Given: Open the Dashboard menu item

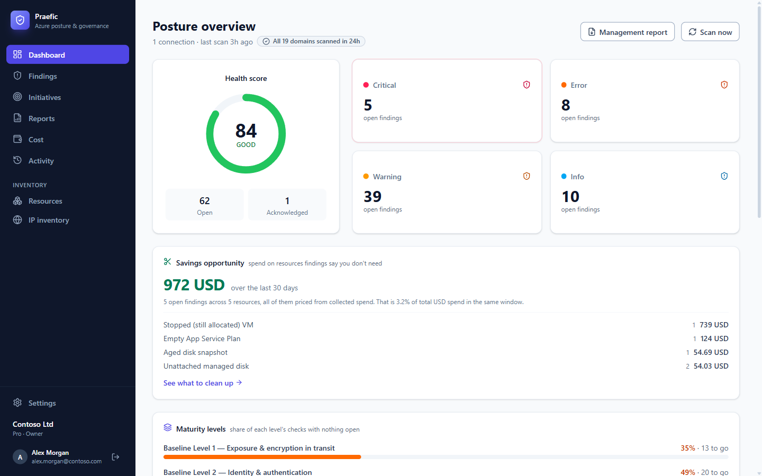Looking at the screenshot, I should click(68, 54).
